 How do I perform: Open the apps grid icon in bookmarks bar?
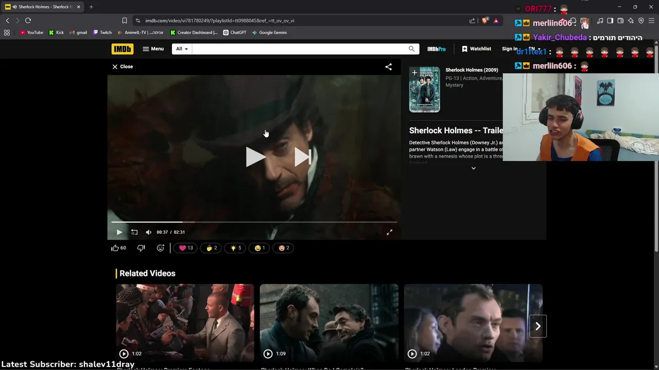coord(7,32)
